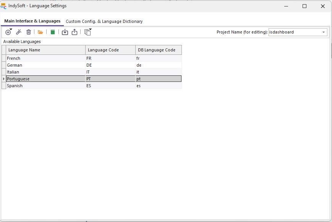This screenshot has height=222, width=332.
Task: Click the copy pages toolbar icon
Action: [87, 32]
